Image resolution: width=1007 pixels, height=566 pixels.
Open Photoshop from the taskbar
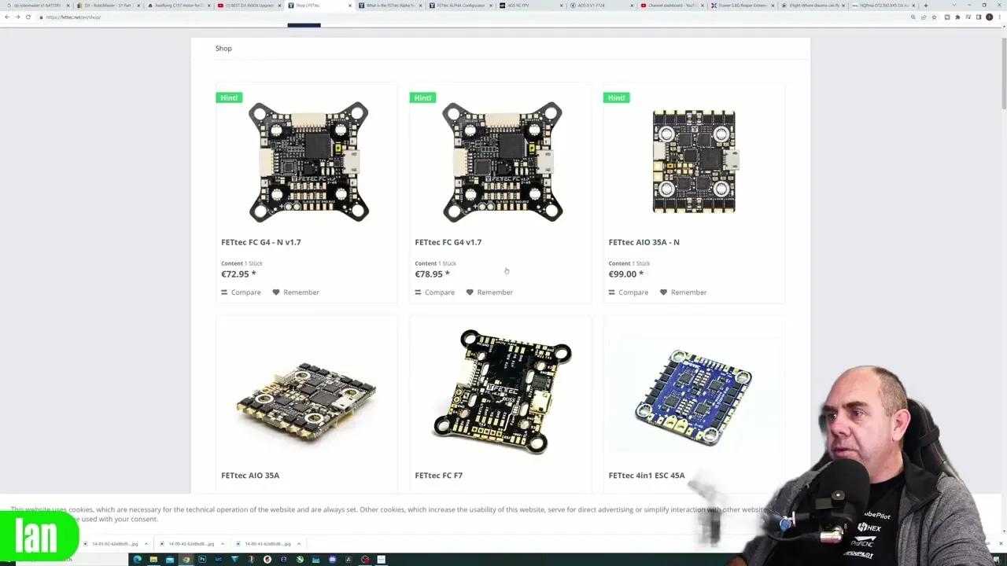203,558
